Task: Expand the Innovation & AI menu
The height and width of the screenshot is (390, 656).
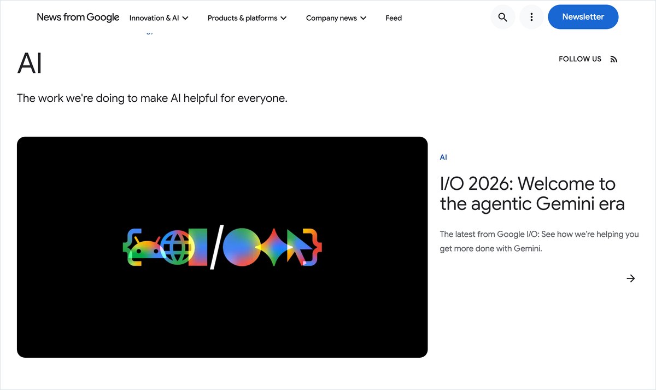Action: [x=159, y=18]
